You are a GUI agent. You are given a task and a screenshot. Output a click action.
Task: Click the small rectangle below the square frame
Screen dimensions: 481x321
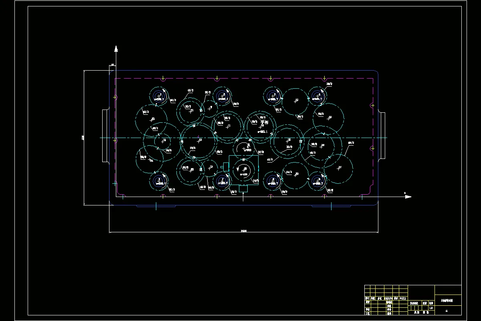tap(244, 189)
